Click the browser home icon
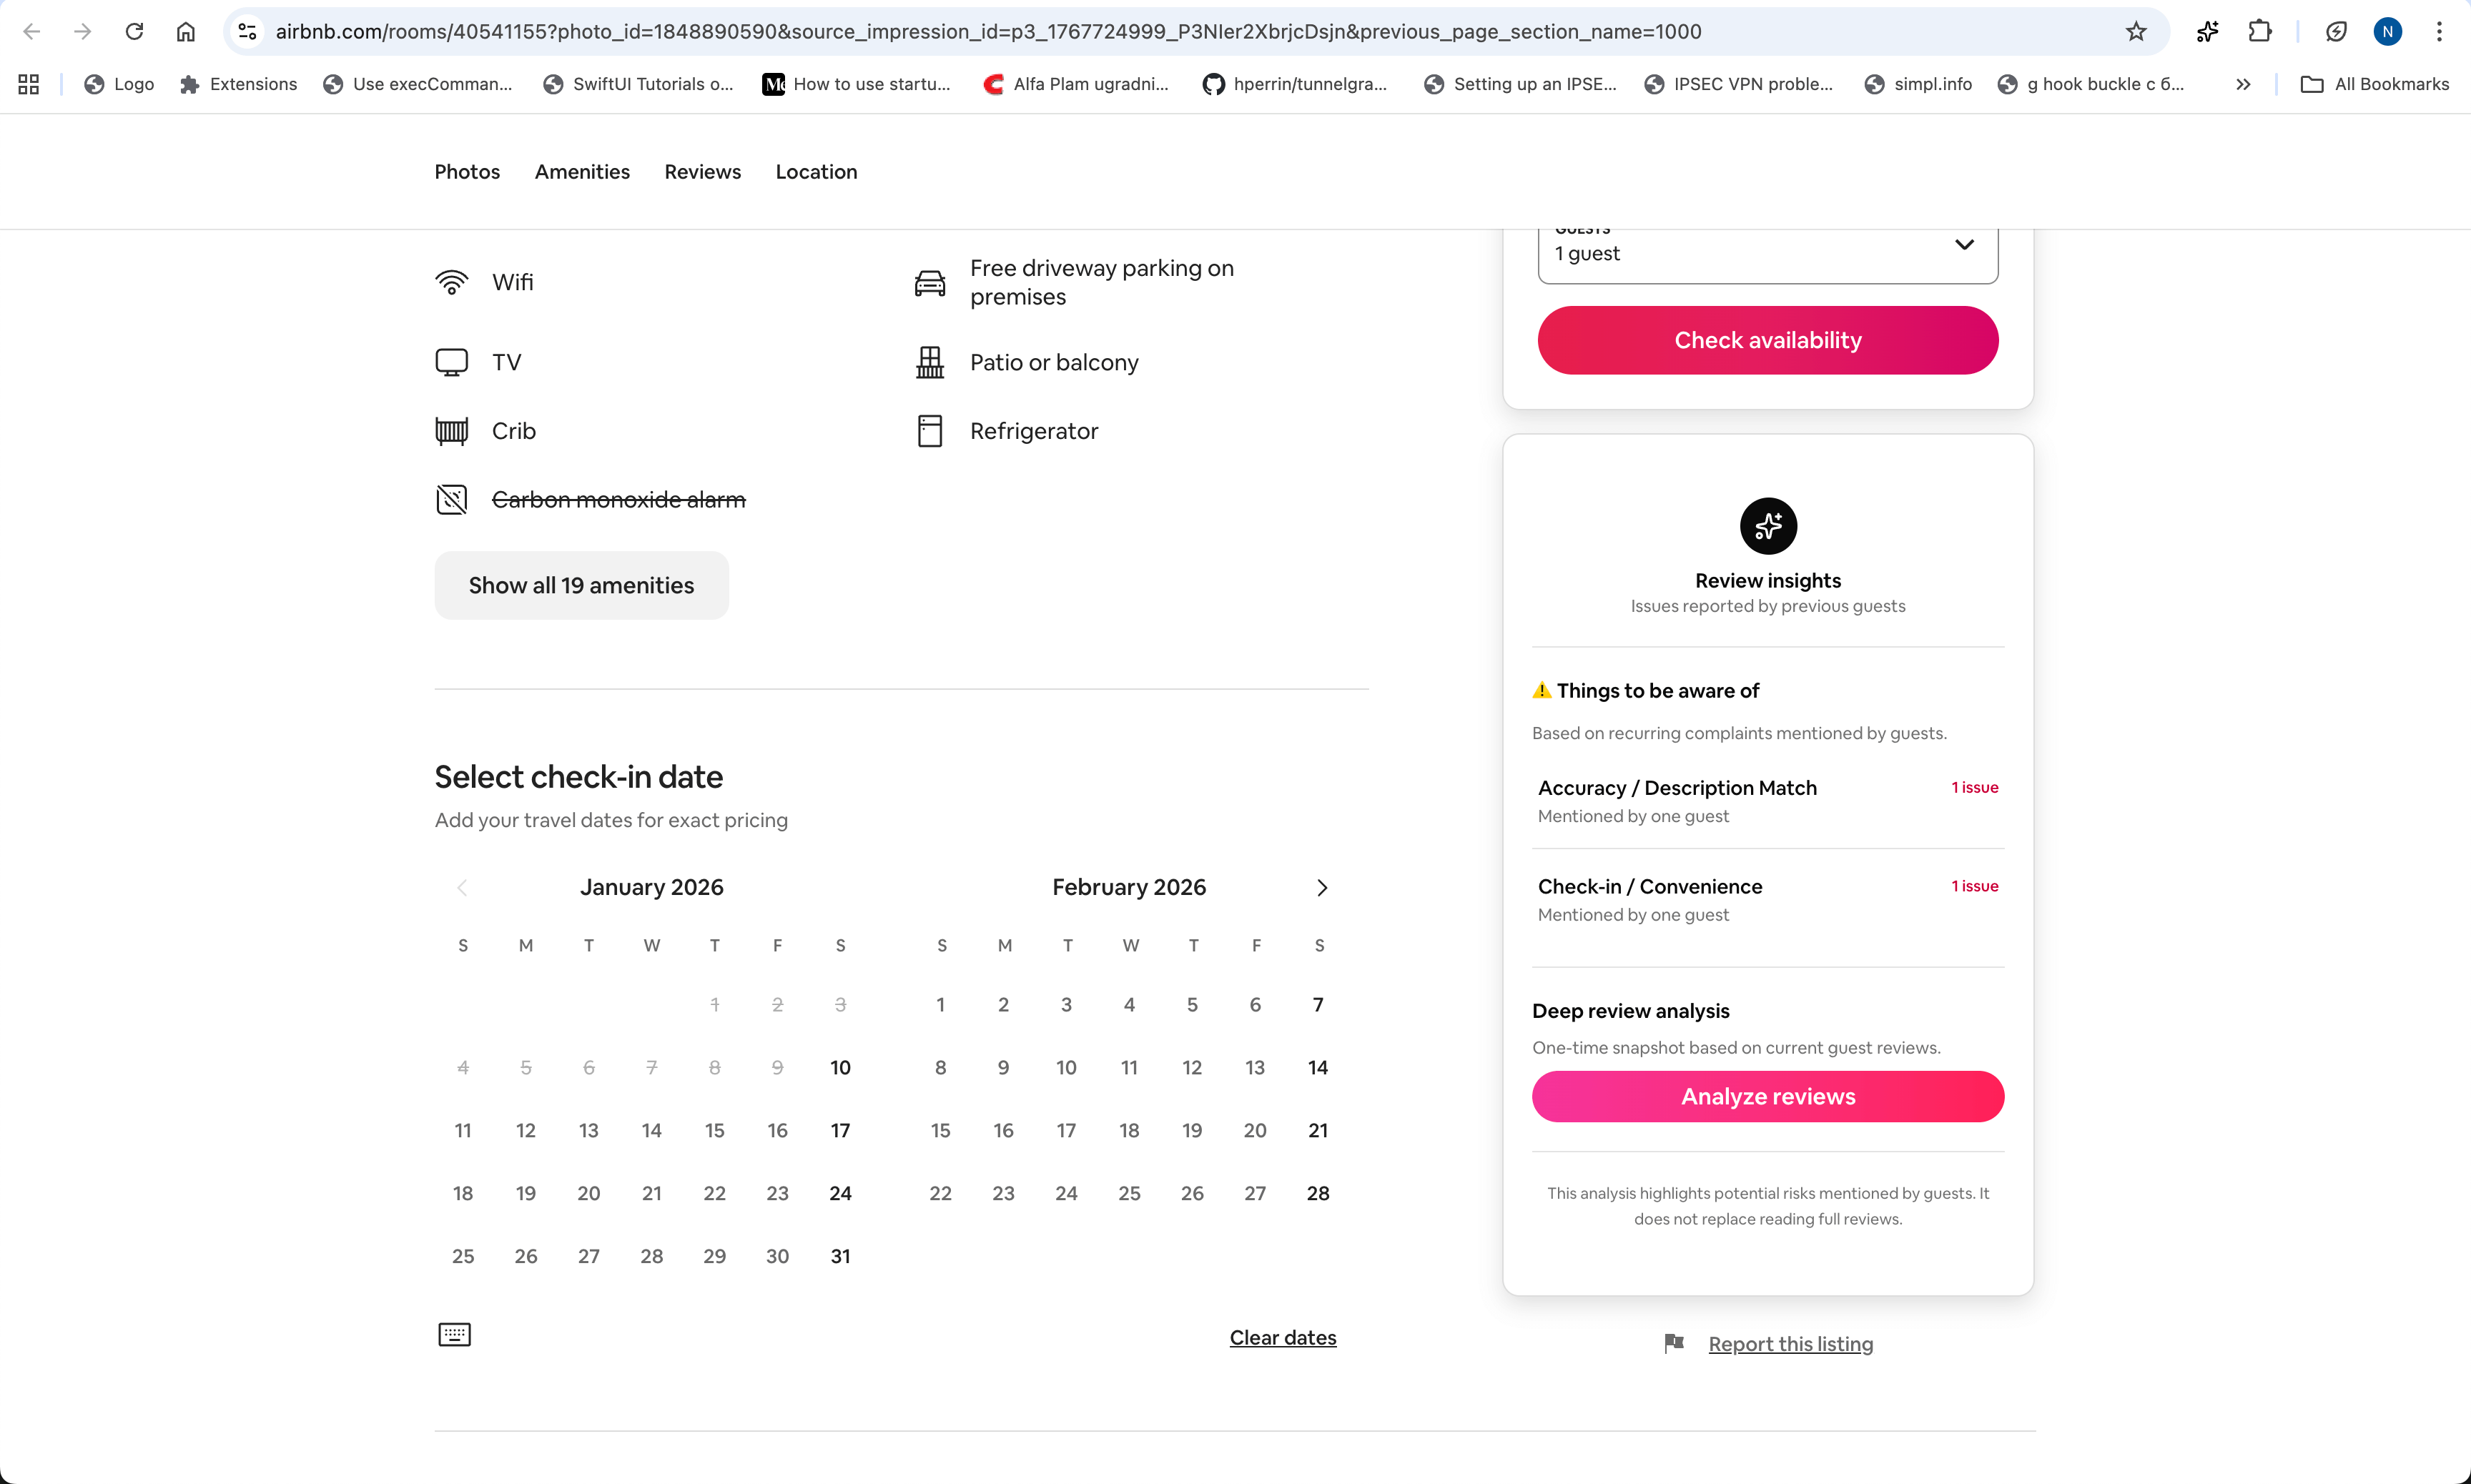 point(186,32)
